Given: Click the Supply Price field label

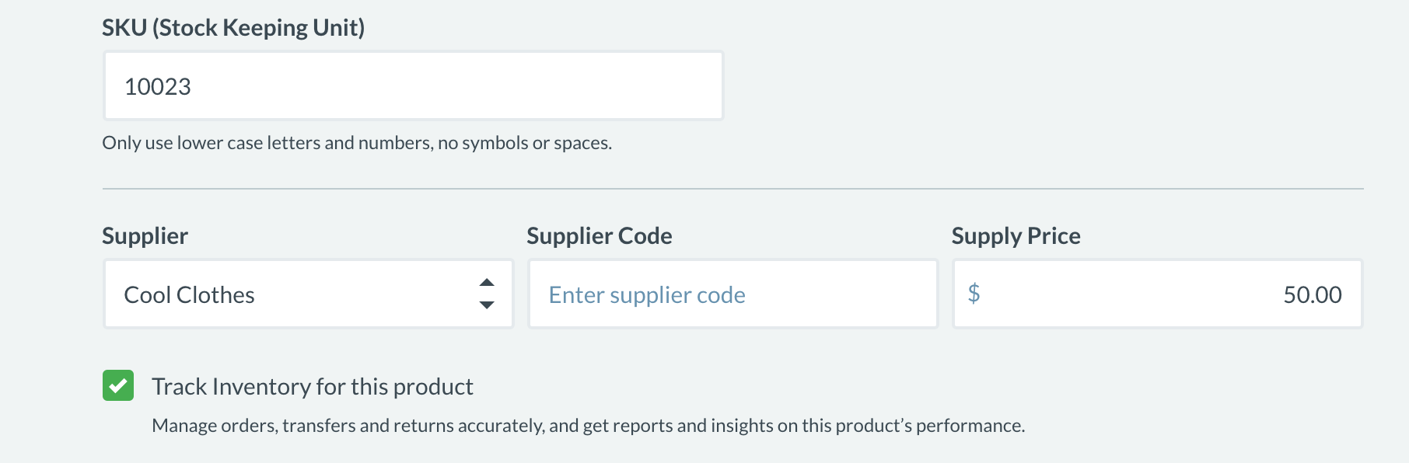Looking at the screenshot, I should pyautogui.click(x=1016, y=236).
